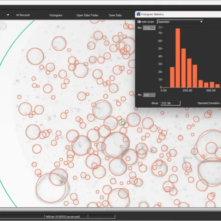The height and width of the screenshot is (221, 221).
Task: Click the Histogram Statistics title bar
Action: 178,14
